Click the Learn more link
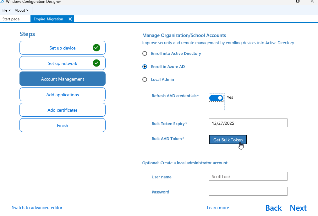Screen dimensions: 318x216 tap(218, 208)
